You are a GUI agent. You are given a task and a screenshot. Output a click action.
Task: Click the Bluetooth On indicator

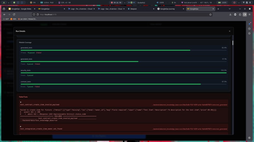click(174, 3)
